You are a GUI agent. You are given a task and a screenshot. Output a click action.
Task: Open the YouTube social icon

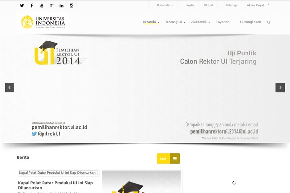click(x=42, y=5)
